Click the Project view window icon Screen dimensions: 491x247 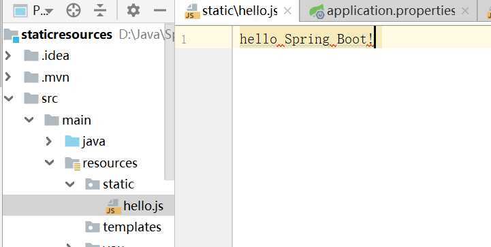(20, 11)
